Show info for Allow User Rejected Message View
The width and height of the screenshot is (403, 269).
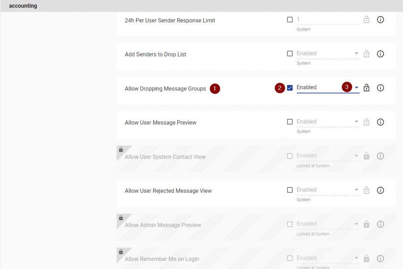[x=380, y=190]
